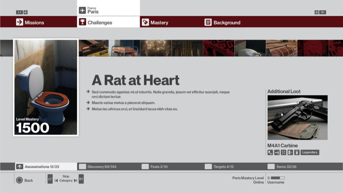Click the left arrow beside L1
Image resolution: width=343 pixels, height=193 pixels.
tap(26, 12)
